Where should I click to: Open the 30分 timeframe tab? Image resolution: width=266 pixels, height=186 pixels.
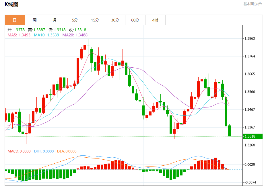click(x=115, y=20)
